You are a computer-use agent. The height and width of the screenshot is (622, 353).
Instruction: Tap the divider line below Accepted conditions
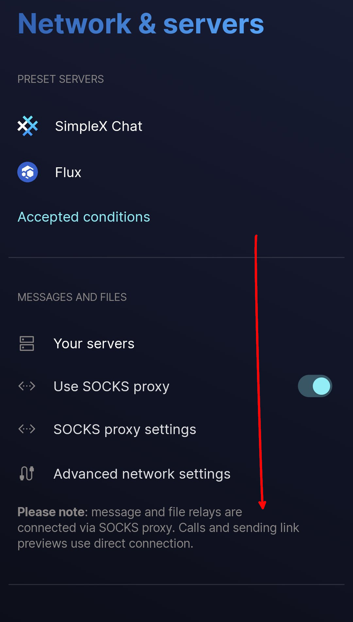[131, 258]
